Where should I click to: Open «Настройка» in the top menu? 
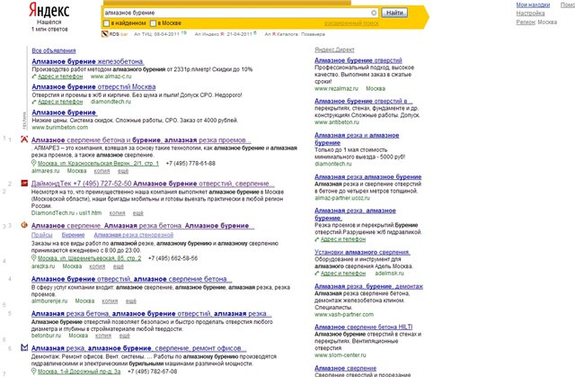(x=530, y=13)
